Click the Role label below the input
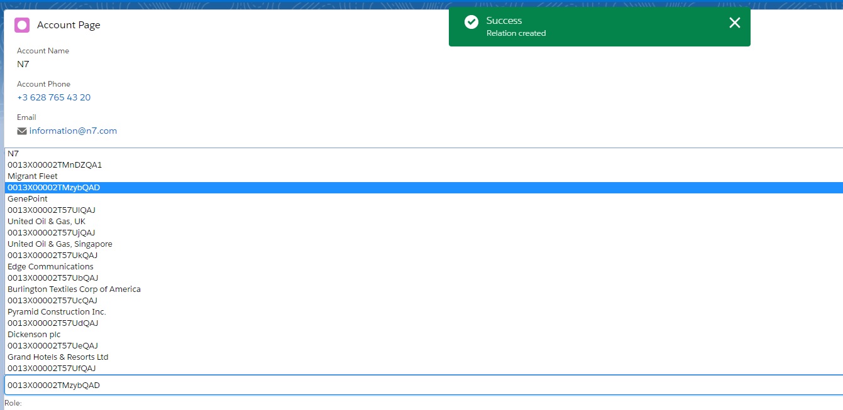The height and width of the screenshot is (410, 843). tap(12, 403)
